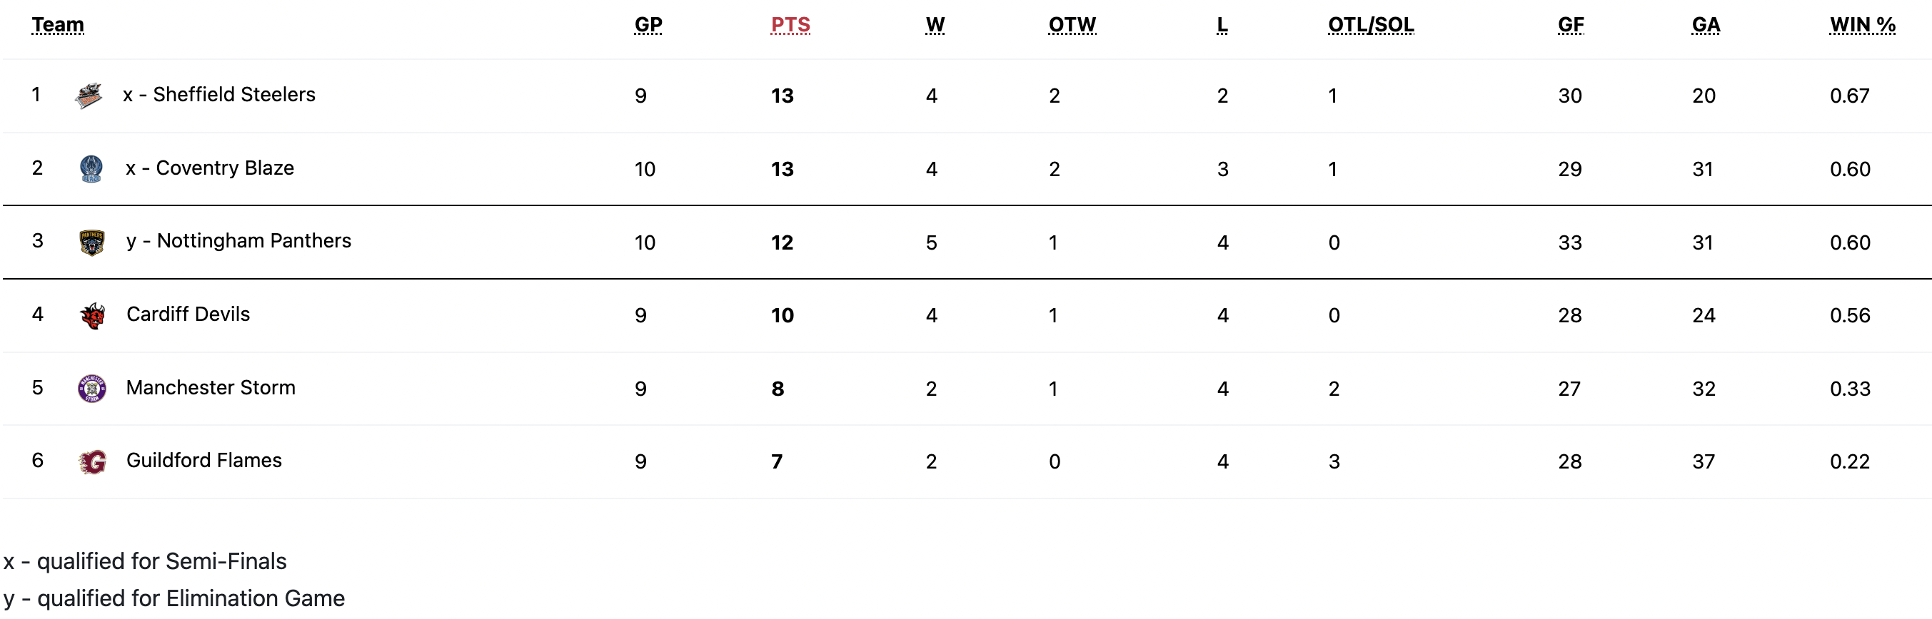1932x619 pixels.
Task: Click the Nottingham Panthers team logo
Action: tap(91, 242)
